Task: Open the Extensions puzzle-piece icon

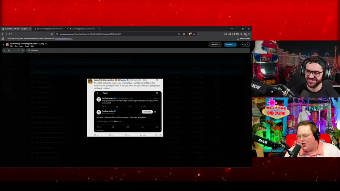Action: click(226, 34)
